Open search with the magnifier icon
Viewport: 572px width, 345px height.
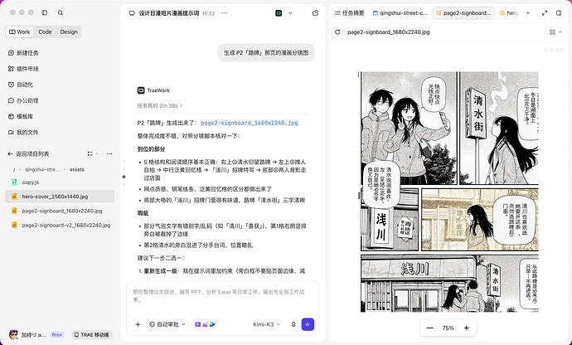[x=61, y=12]
